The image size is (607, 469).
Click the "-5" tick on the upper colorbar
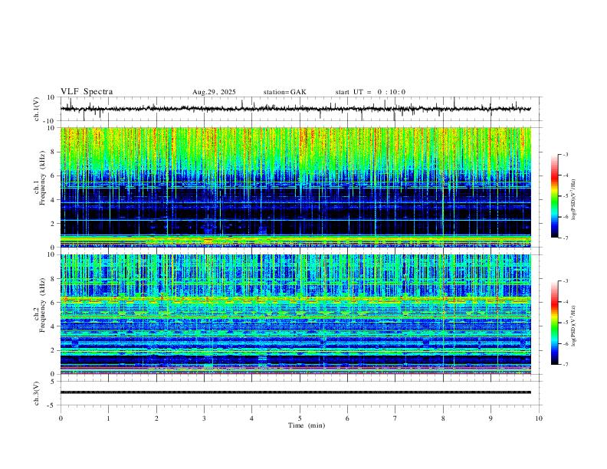pyautogui.click(x=566, y=196)
